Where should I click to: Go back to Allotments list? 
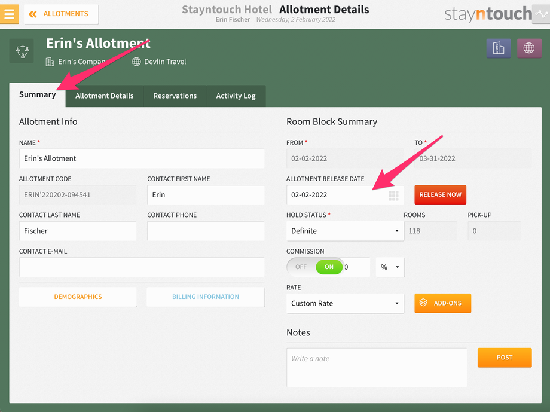(61, 14)
